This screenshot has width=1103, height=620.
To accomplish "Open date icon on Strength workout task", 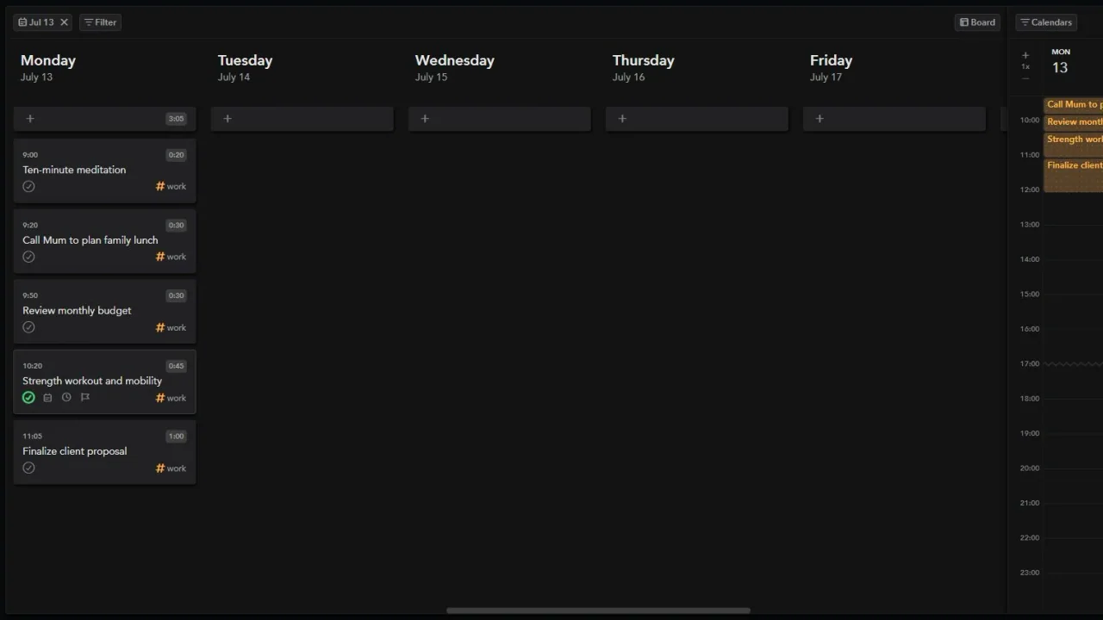I will click(47, 398).
